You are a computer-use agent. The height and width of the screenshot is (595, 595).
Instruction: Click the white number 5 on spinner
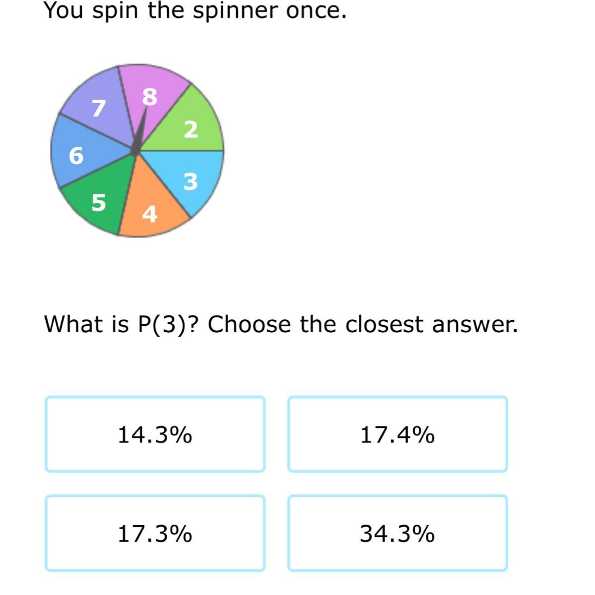point(99,202)
